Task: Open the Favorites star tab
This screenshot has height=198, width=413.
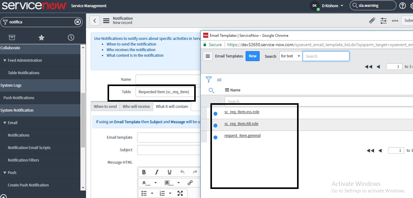Action: click(41, 37)
